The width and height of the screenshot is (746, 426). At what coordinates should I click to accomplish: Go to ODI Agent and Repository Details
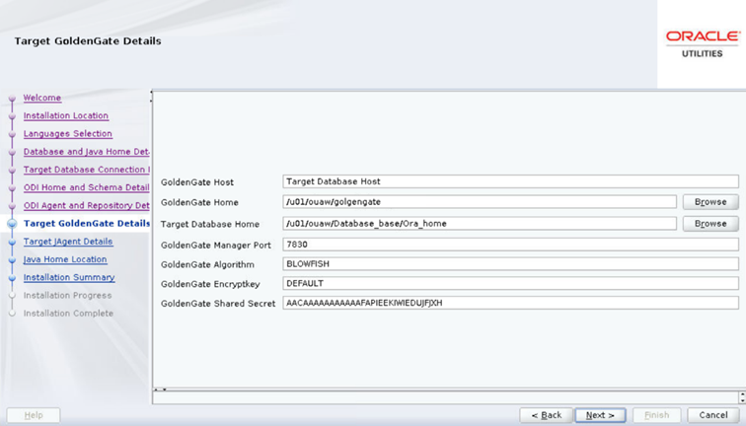pos(87,205)
